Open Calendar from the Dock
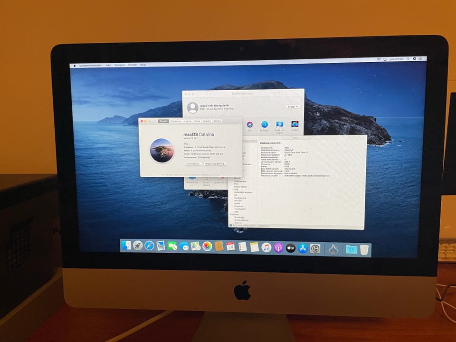Screen dimensions: 456x342 (x=230, y=246)
